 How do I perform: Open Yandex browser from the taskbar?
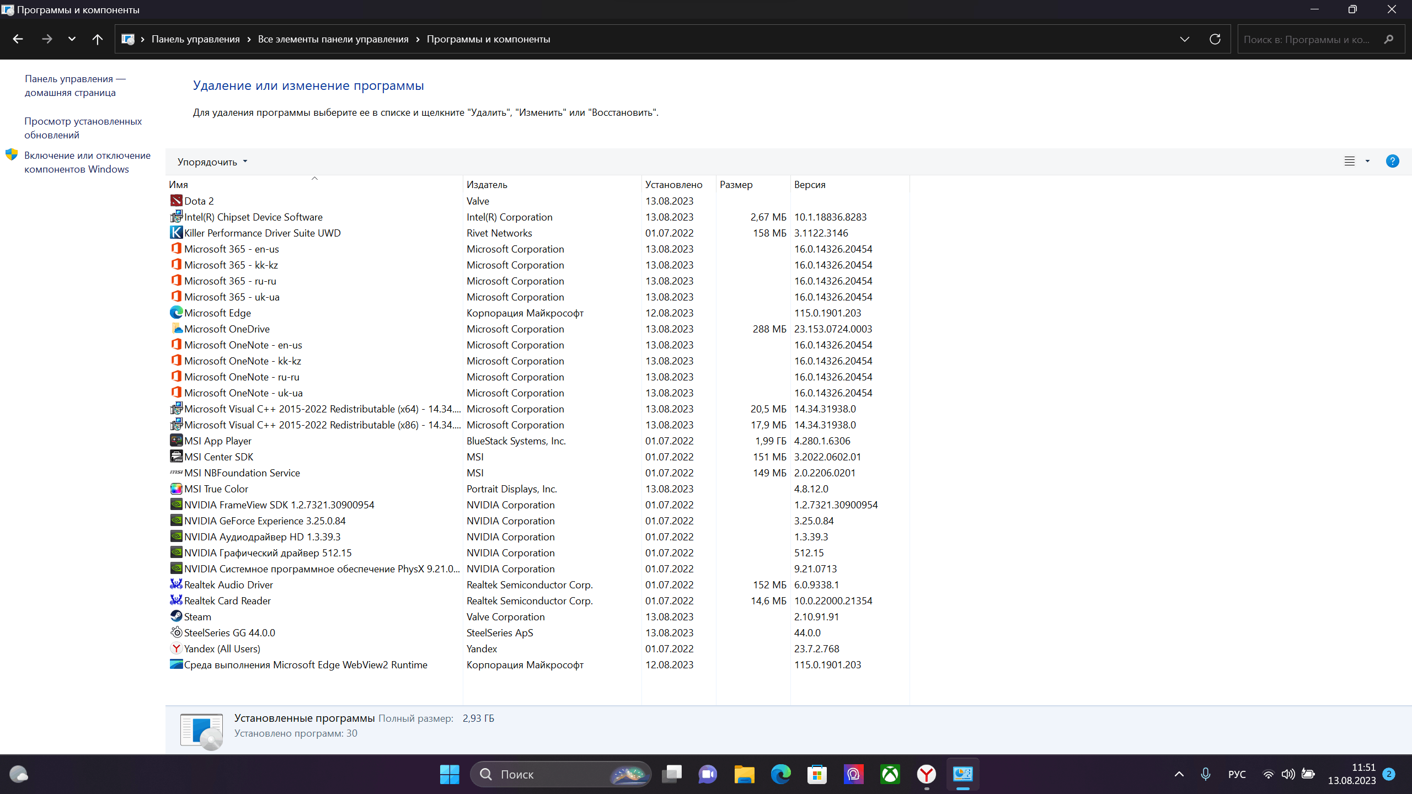pyautogui.click(x=927, y=774)
